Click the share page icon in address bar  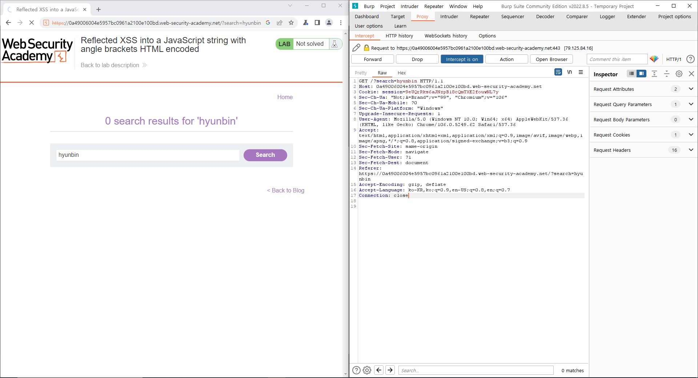(280, 23)
